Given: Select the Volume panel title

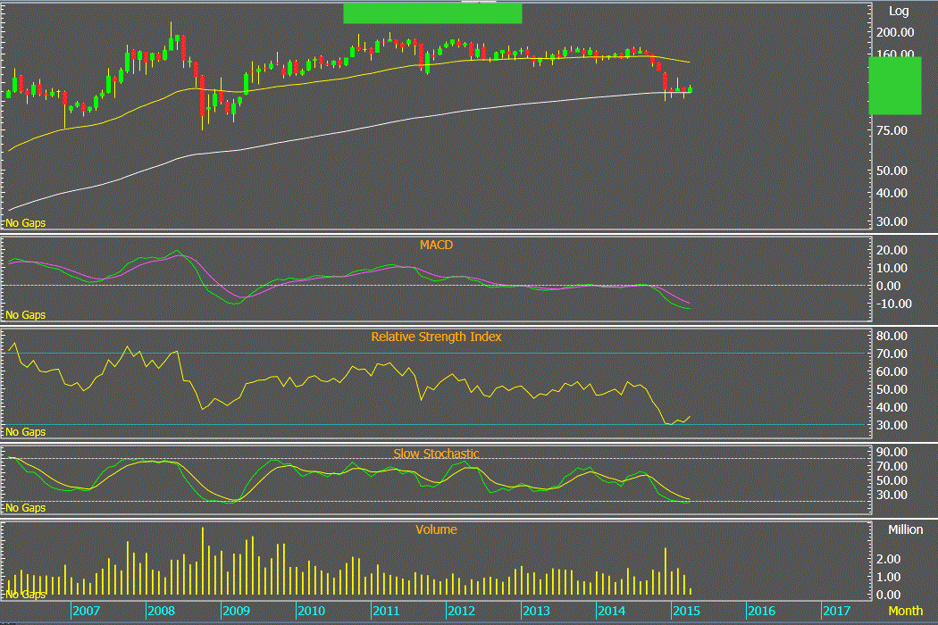Looking at the screenshot, I should tap(436, 529).
